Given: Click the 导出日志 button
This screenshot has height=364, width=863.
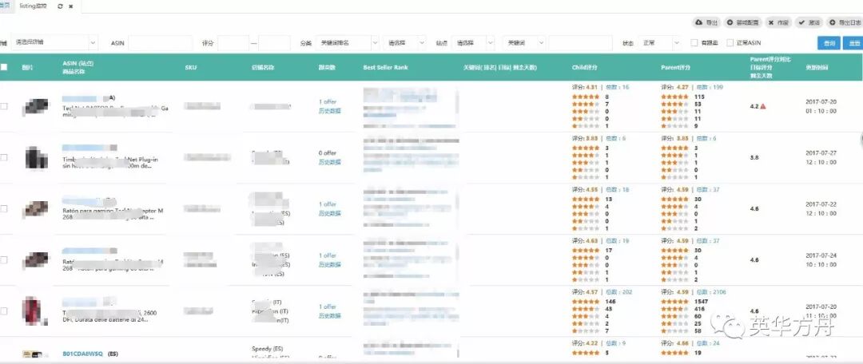Looking at the screenshot, I should (845, 22).
